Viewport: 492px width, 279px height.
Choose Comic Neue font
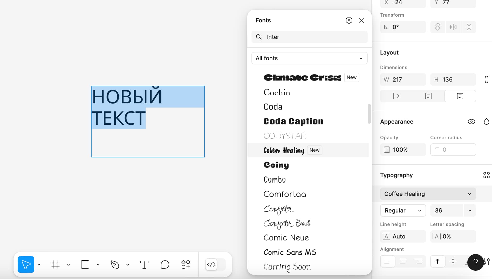[x=308, y=238]
